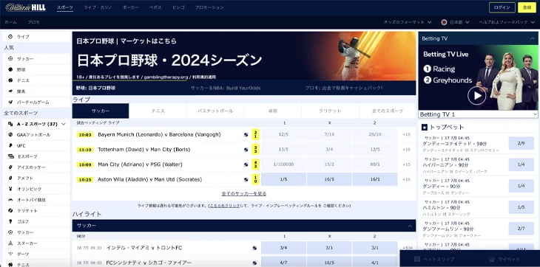Viewport: 540px width, 267px height.
Task: Open ヘルプおよフィードバック dropdown
Action: point(506,22)
